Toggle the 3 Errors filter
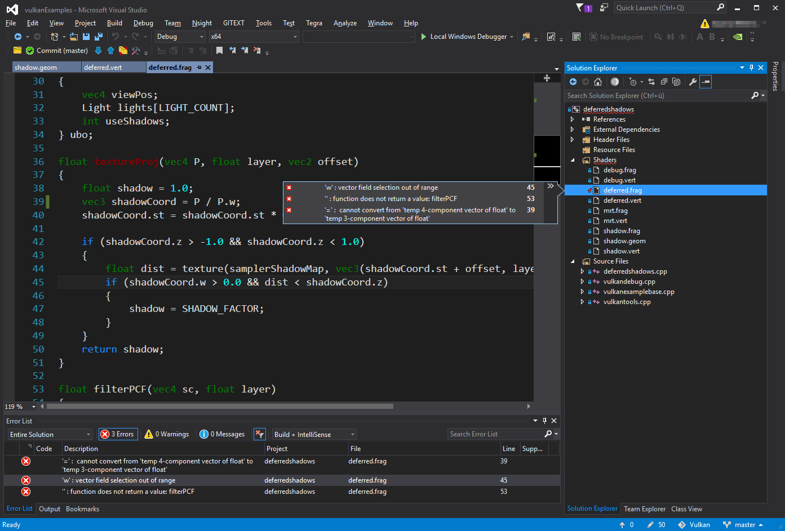This screenshot has width=785, height=531. 117,434
